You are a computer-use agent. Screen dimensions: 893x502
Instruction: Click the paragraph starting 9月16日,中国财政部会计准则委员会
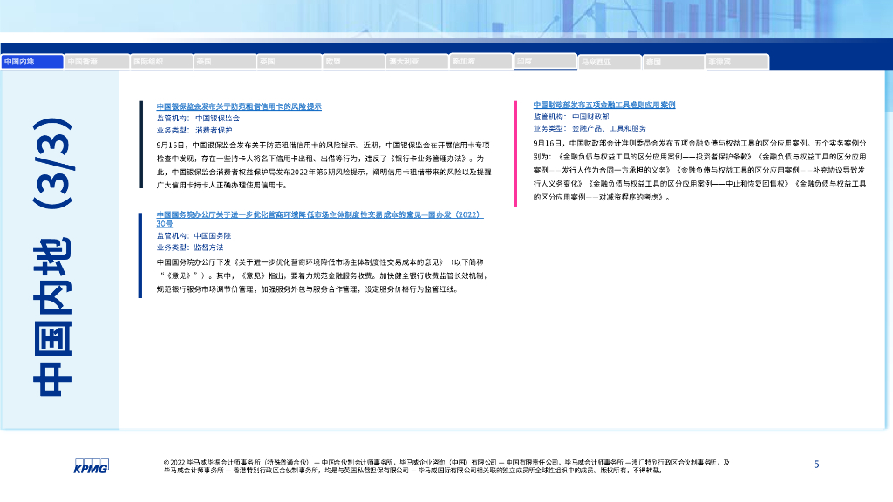click(x=700, y=170)
